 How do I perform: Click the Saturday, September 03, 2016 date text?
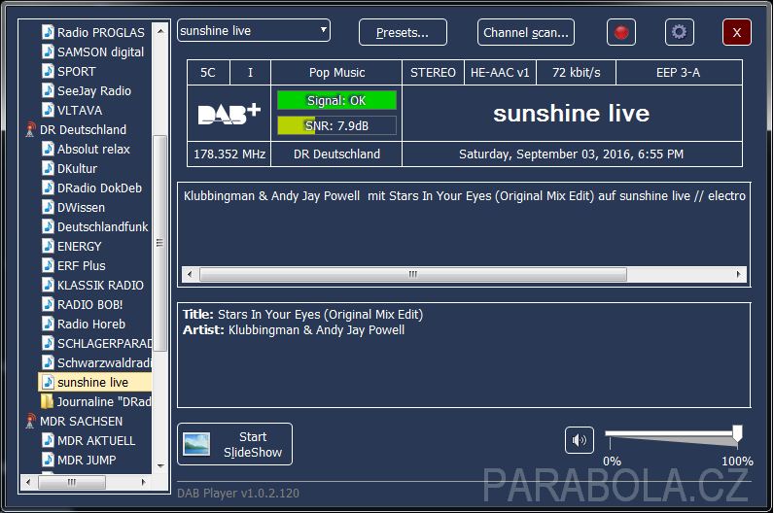pyautogui.click(x=571, y=154)
